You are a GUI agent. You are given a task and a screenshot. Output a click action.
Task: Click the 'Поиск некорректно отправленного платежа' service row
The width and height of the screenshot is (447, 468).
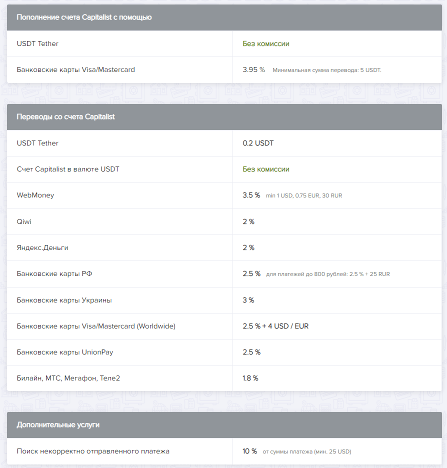click(224, 451)
